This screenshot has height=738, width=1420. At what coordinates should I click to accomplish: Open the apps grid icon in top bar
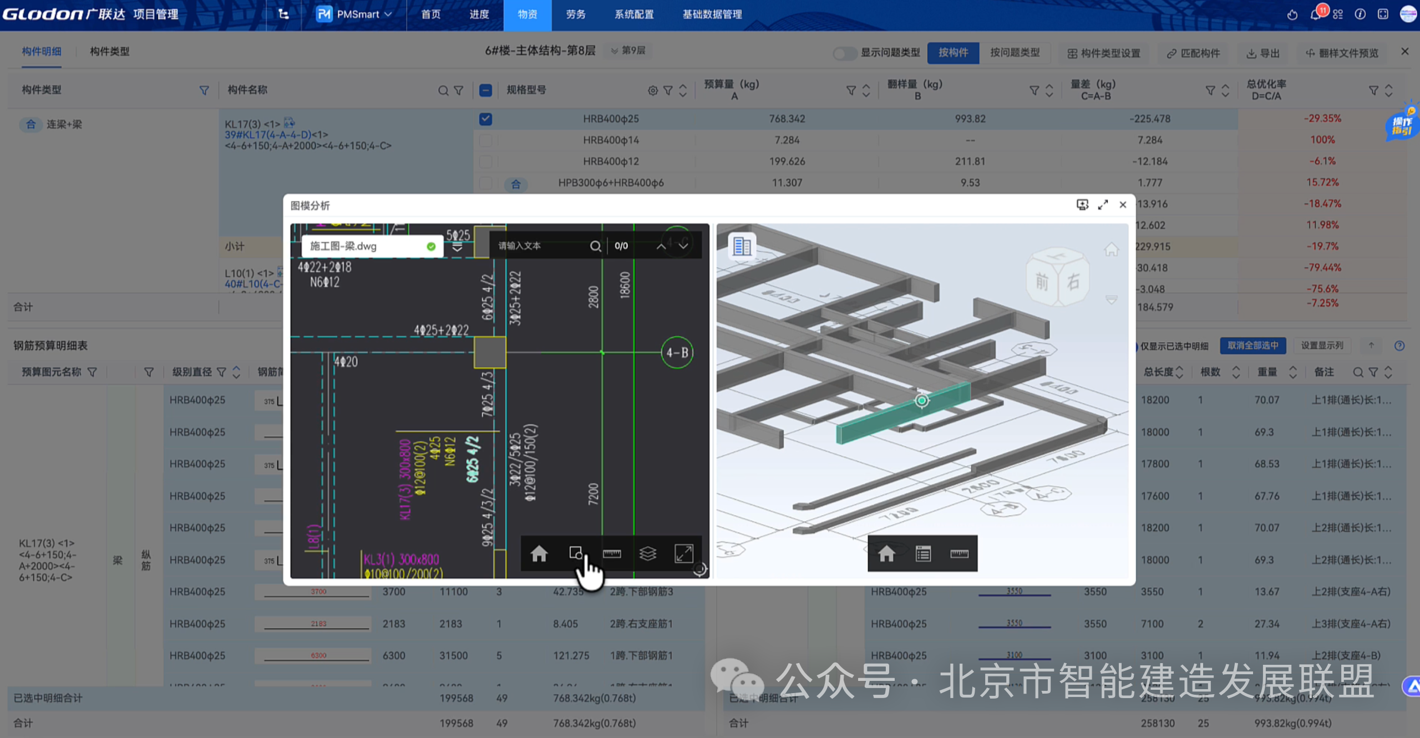tap(1338, 14)
